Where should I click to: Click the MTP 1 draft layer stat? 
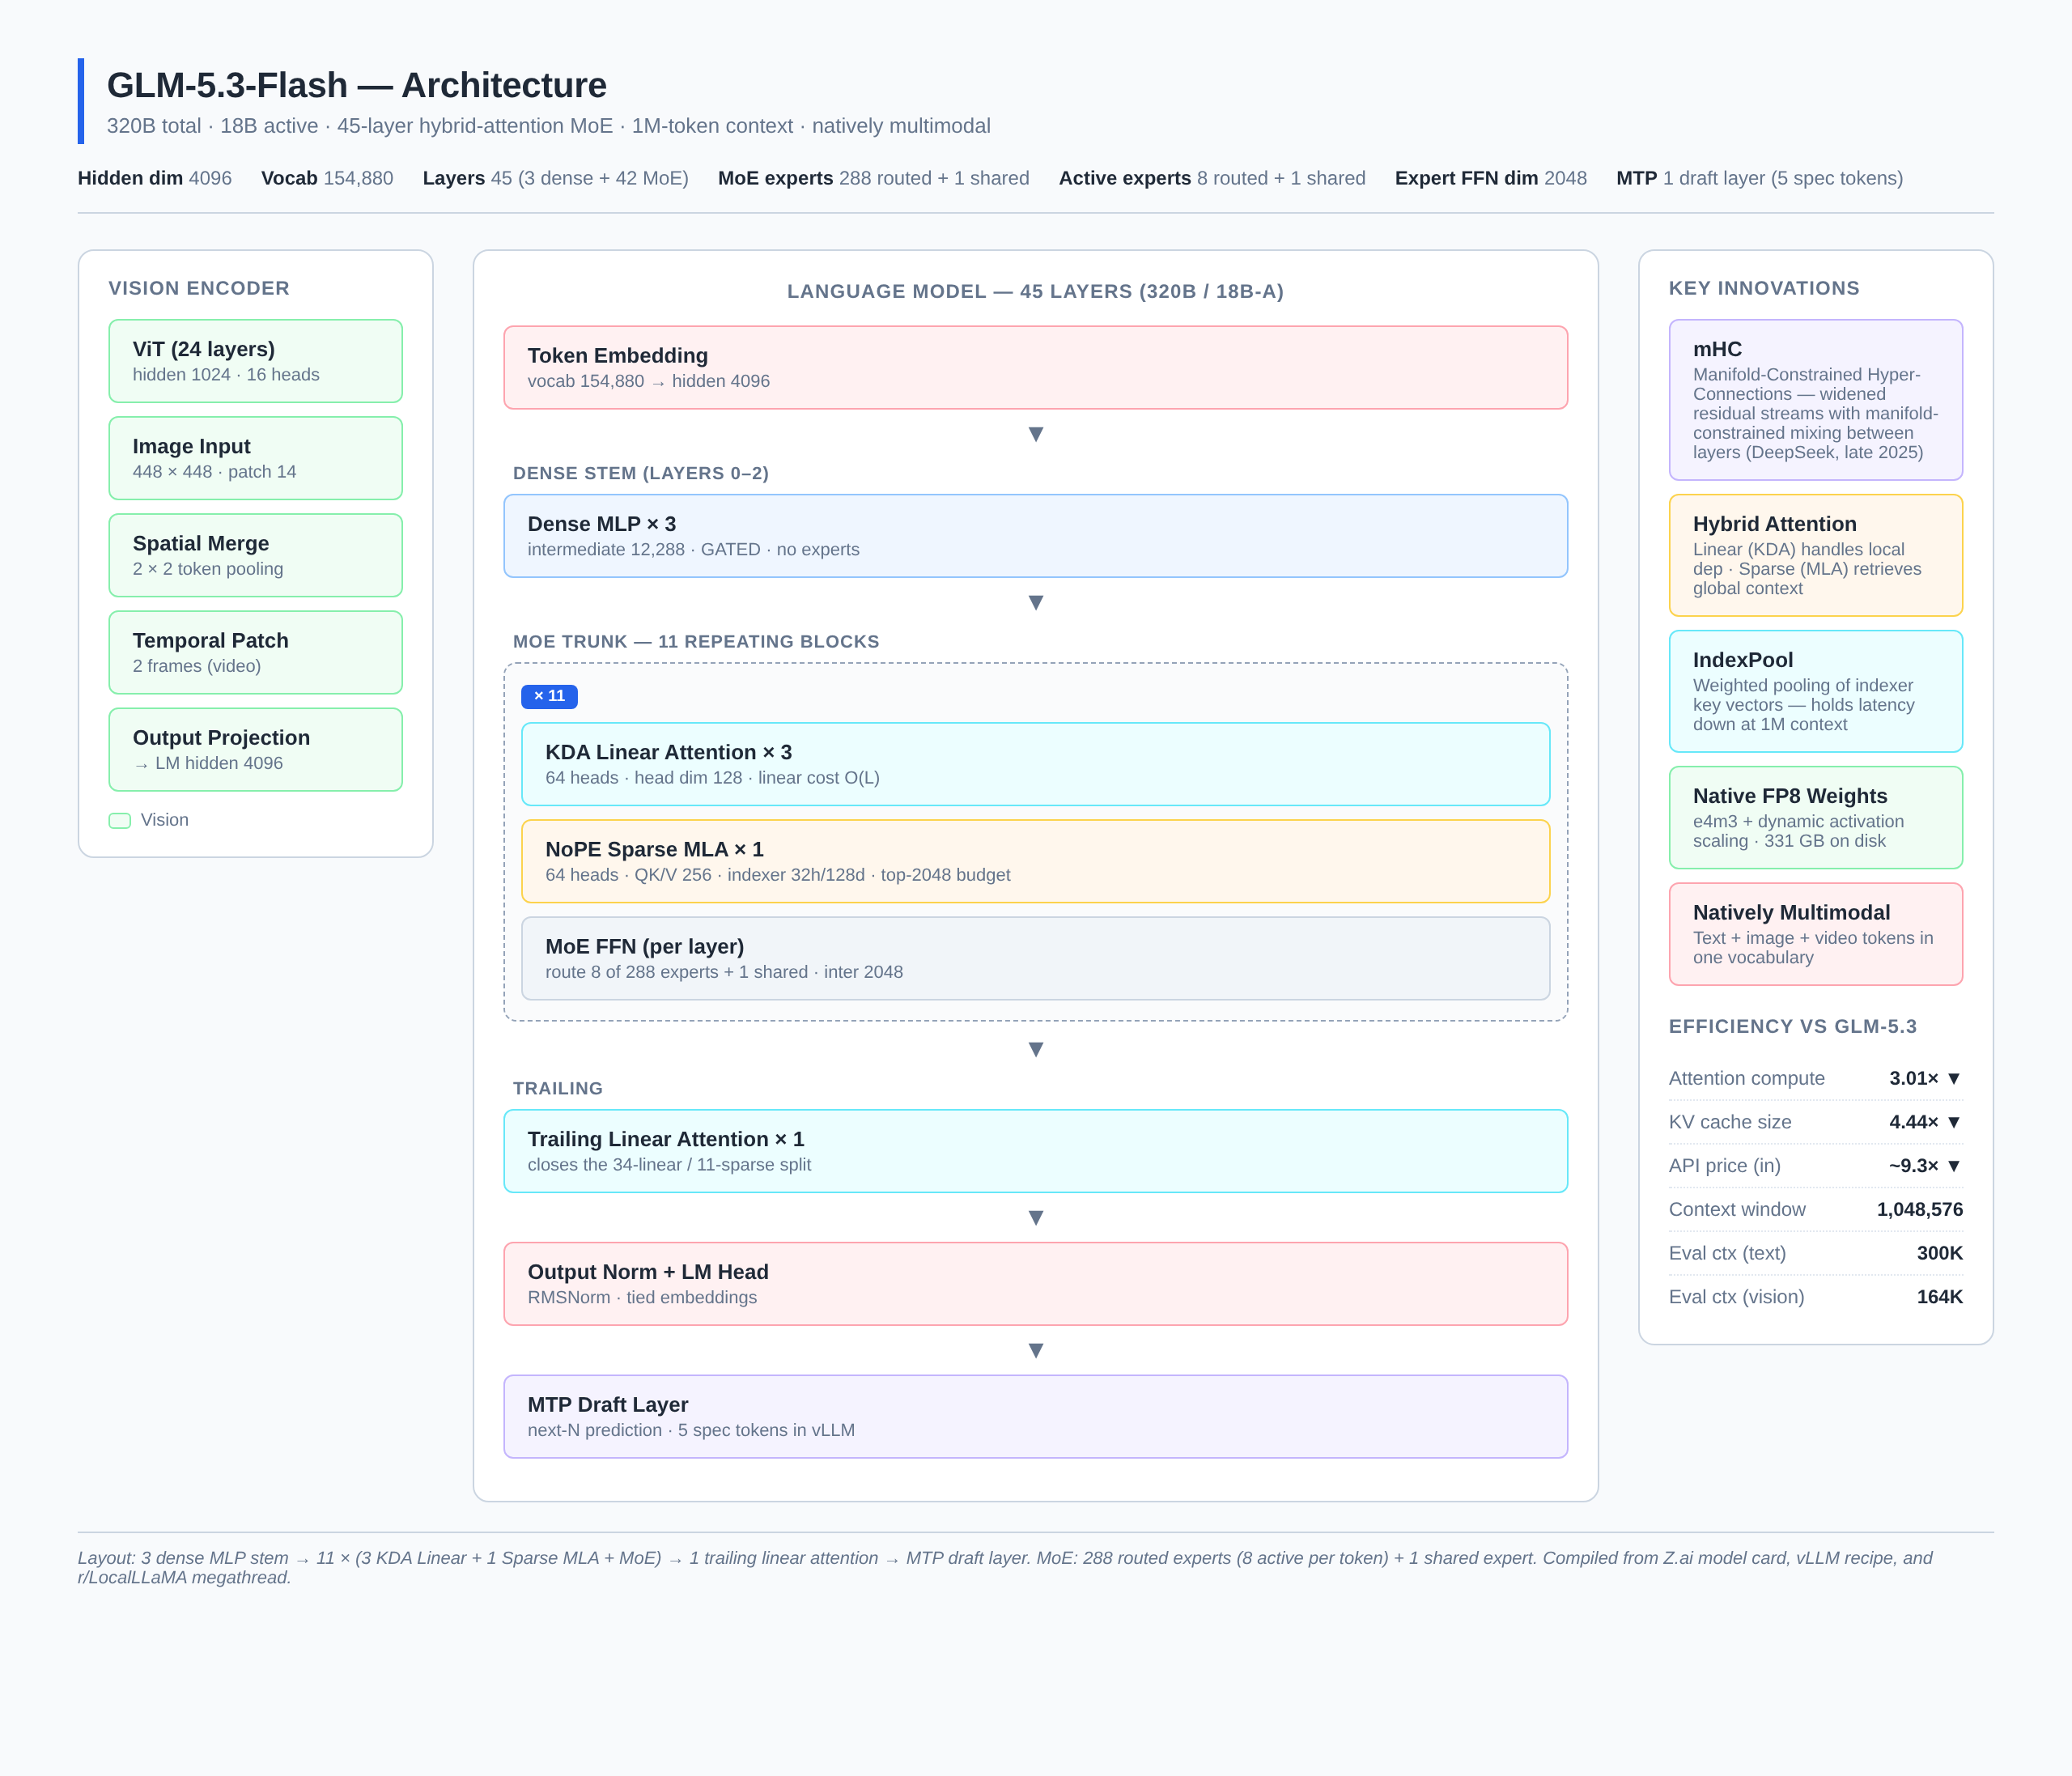pyautogui.click(x=1759, y=178)
